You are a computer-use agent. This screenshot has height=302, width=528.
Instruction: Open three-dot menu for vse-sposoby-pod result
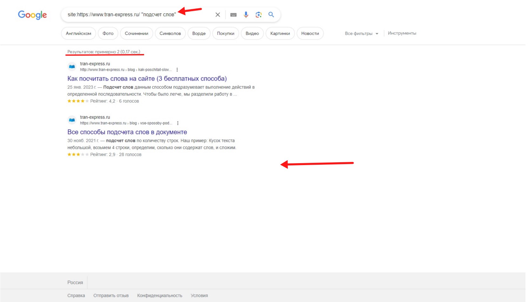click(178, 123)
